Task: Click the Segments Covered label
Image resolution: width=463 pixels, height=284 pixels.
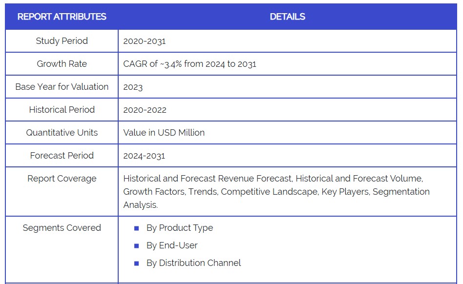Action: [x=62, y=228]
